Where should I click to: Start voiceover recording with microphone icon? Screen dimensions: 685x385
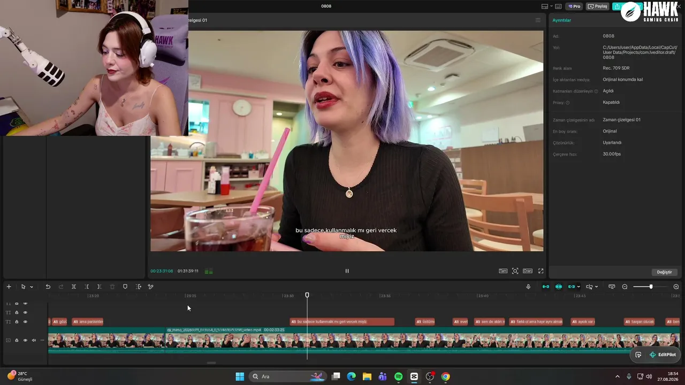click(x=528, y=287)
